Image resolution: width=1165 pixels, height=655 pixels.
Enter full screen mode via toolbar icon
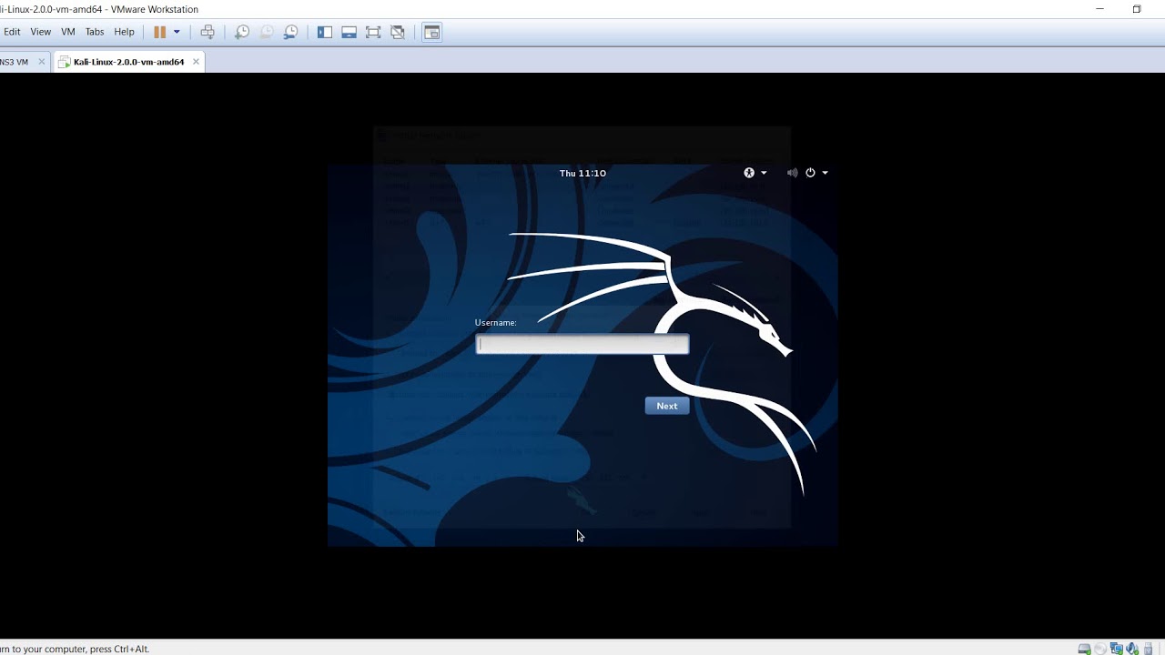point(373,32)
